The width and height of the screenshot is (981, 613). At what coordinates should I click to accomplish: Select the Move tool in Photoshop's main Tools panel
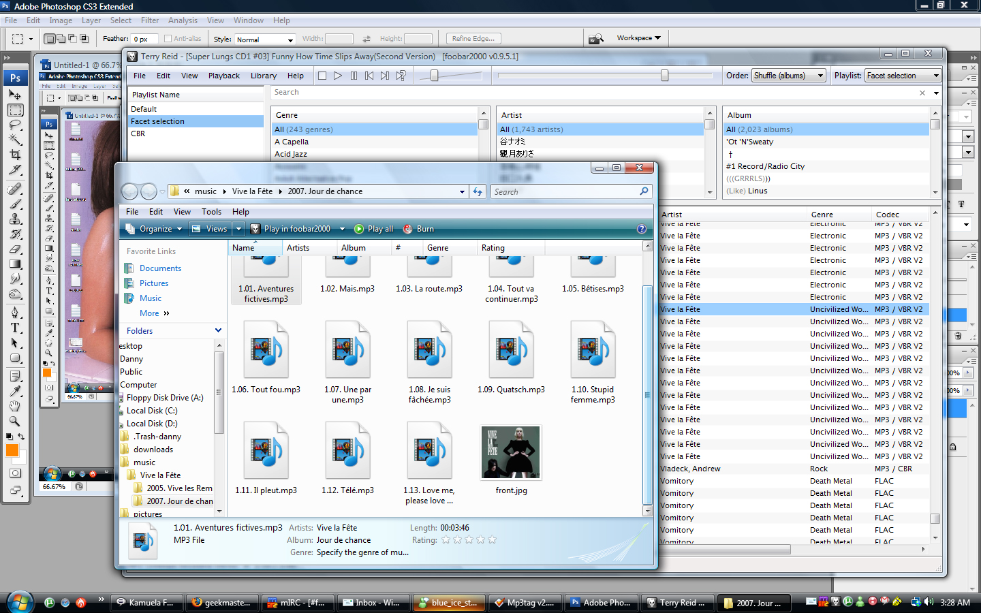point(15,95)
